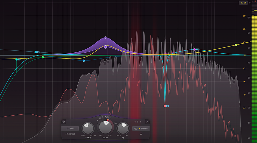Image resolution: width=257 pixels, height=143 pixels.
Task: Open the Stereo placement button
Action: tap(141, 128)
